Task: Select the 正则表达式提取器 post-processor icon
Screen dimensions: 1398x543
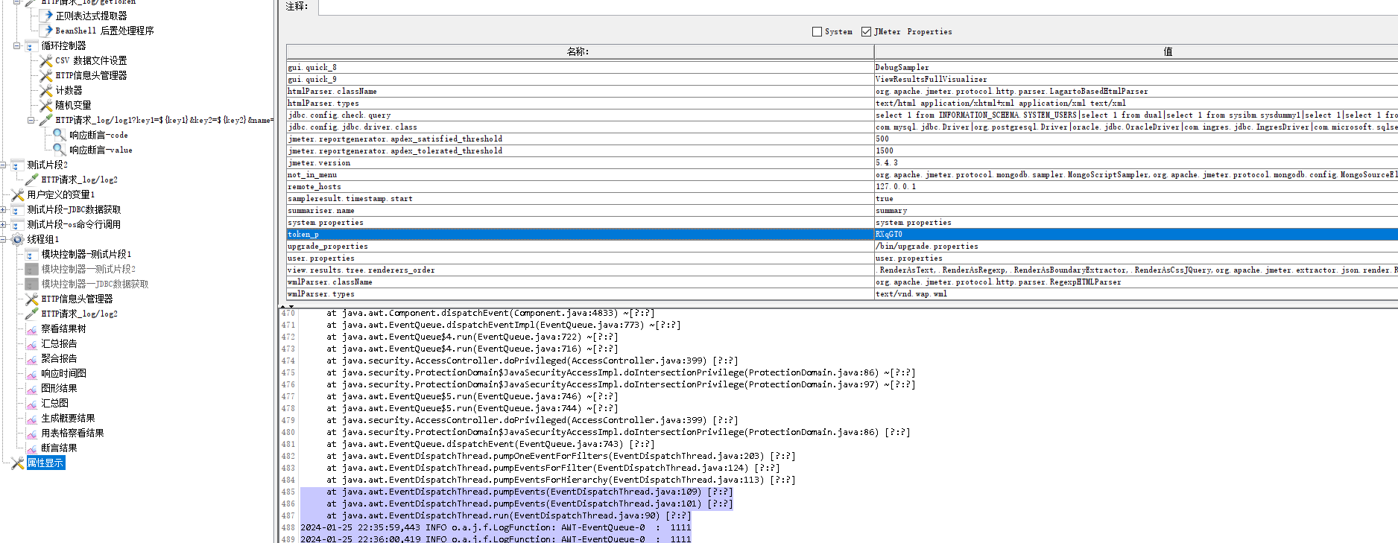Action: pyautogui.click(x=46, y=16)
